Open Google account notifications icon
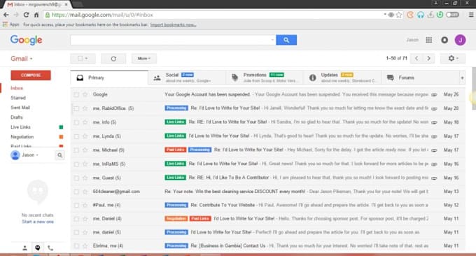The image size is (476, 256). click(444, 40)
